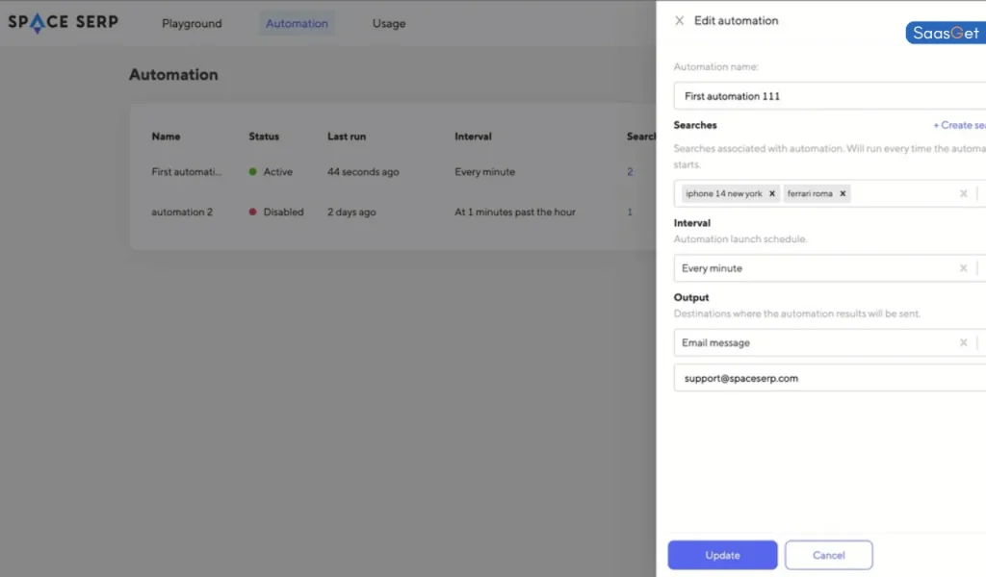
Task: Click the Update button
Action: [x=722, y=555]
